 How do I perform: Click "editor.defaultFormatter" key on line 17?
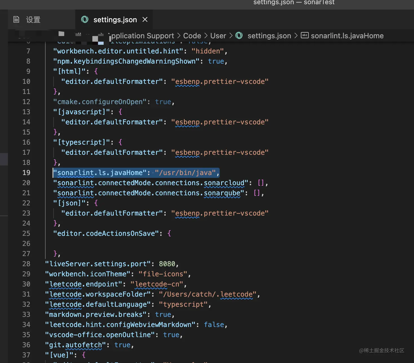(x=112, y=153)
